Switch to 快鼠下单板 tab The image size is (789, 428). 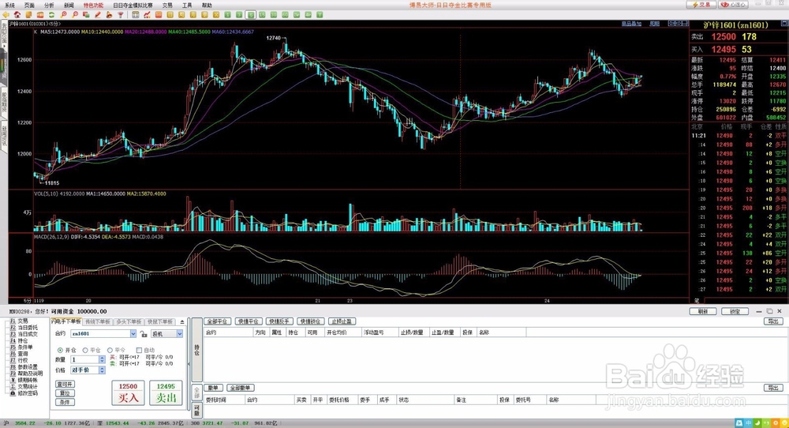[160, 321]
